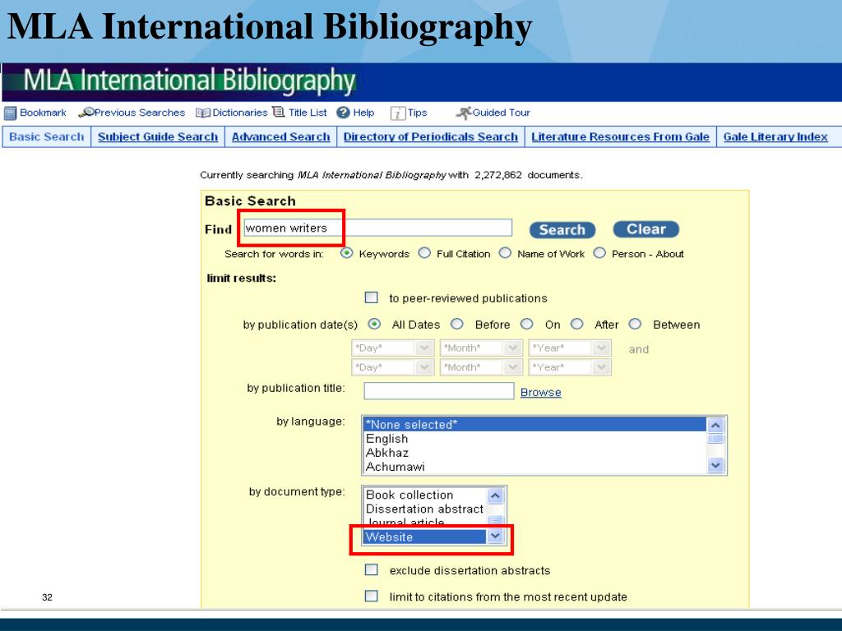842x631 pixels.
Task: Click the Previous Searches link text
Action: 140,113
